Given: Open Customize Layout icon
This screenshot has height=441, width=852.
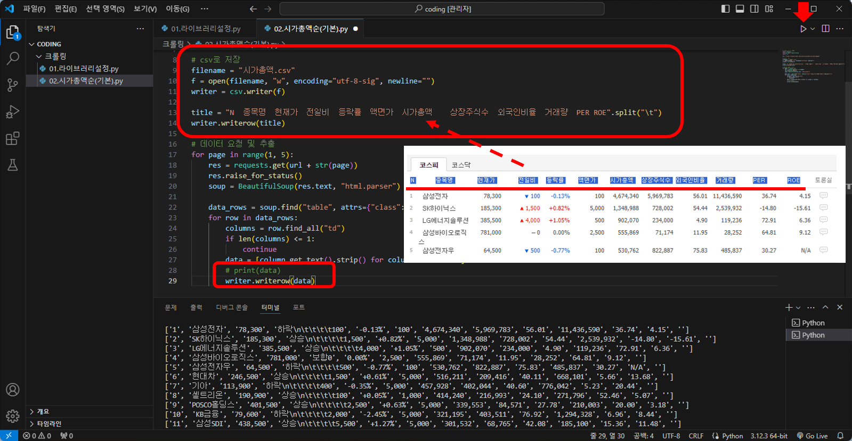Looking at the screenshot, I should (769, 9).
